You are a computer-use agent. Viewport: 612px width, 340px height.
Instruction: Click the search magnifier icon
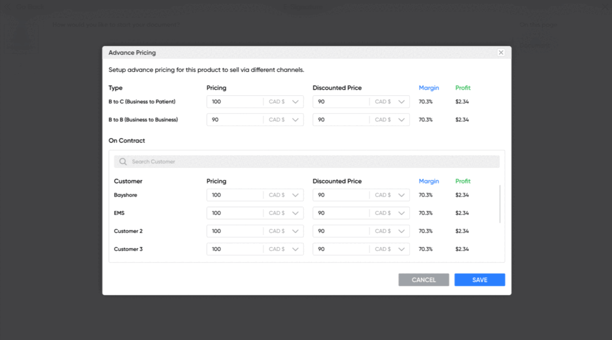(x=122, y=161)
